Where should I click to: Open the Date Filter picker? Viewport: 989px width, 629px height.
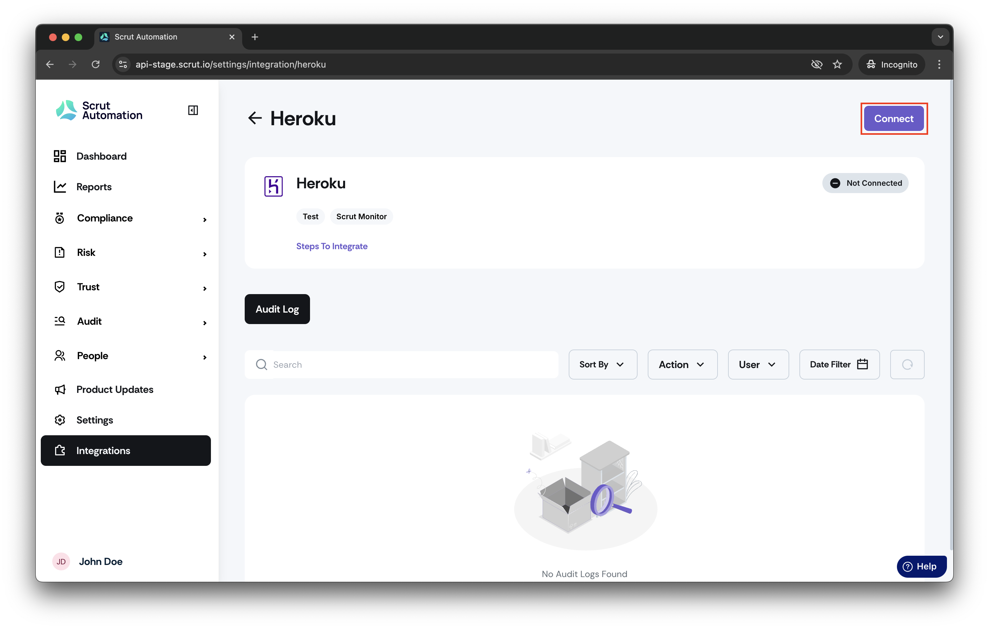click(x=839, y=365)
